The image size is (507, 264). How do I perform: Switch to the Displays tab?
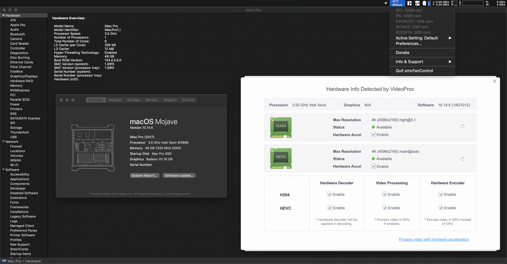(x=115, y=100)
